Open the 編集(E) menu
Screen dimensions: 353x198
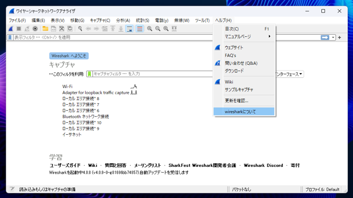tap(38, 20)
